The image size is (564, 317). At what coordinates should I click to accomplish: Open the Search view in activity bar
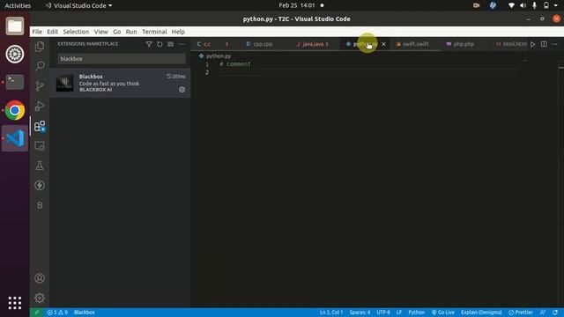tap(40, 66)
